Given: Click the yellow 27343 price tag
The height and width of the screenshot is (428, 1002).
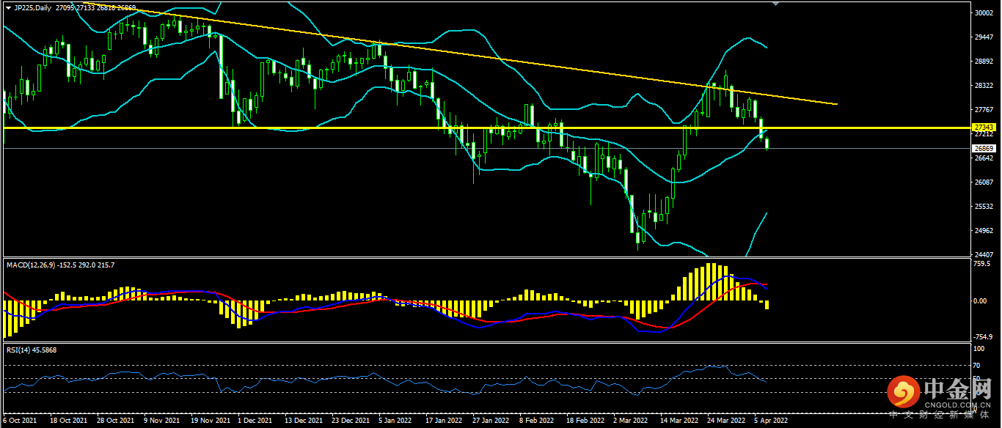Looking at the screenshot, I should [x=983, y=128].
